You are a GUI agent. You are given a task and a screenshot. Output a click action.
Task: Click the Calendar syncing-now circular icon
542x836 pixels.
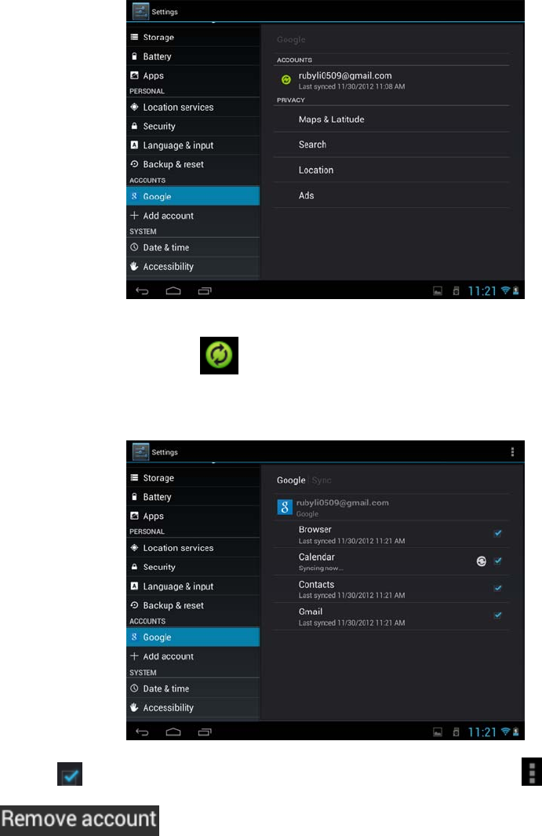482,561
